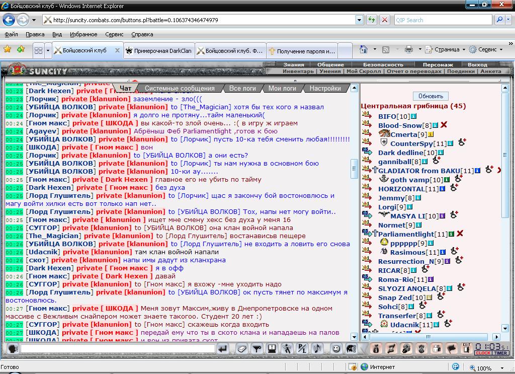Click the Favorites star icon

(8, 49)
